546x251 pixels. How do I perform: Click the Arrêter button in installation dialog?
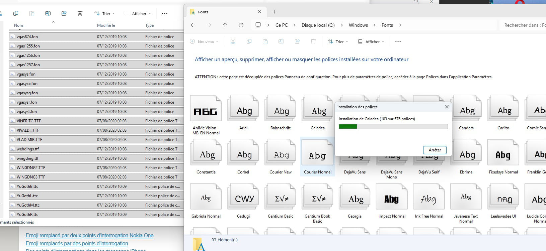click(x=435, y=150)
